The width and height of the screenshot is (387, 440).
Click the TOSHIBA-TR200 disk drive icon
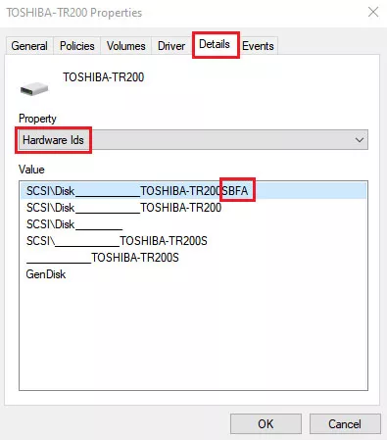click(34, 89)
